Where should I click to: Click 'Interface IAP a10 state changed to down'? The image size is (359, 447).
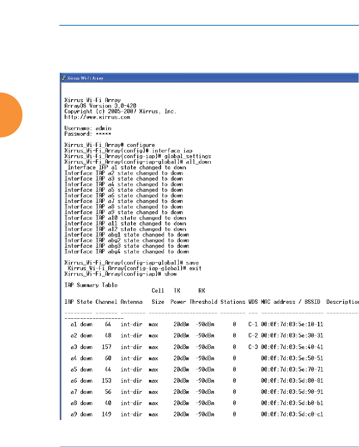click(125, 218)
